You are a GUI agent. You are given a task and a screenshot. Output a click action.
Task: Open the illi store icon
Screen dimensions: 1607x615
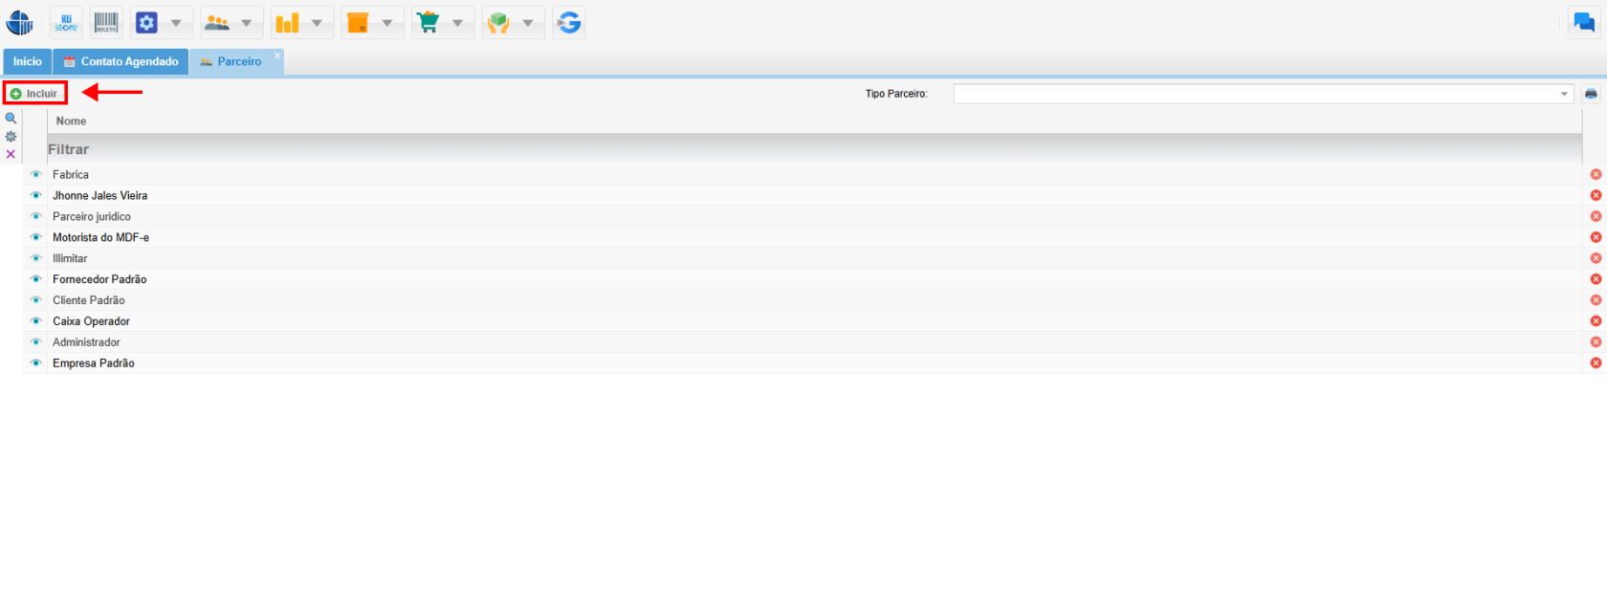point(66,23)
